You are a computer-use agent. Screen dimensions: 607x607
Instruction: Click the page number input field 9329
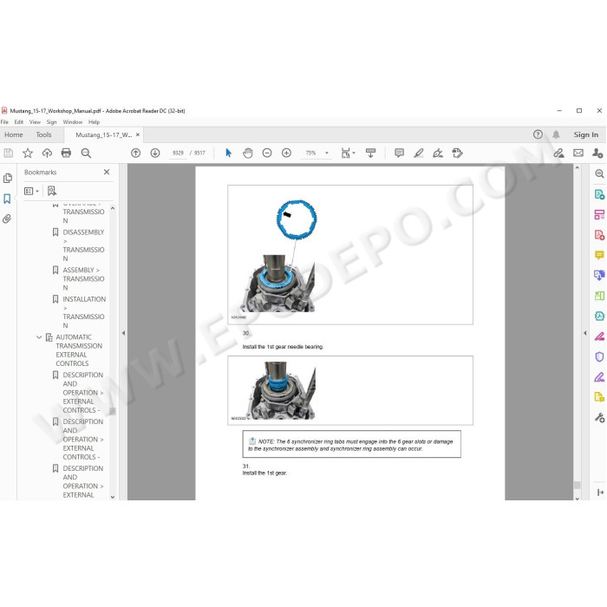pos(178,153)
